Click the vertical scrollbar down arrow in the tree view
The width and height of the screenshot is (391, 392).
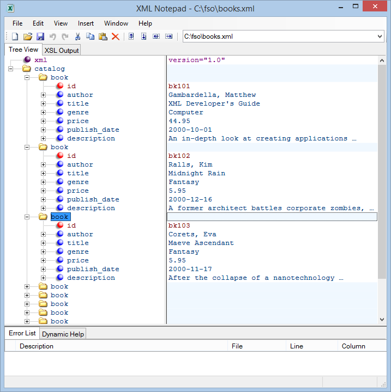pos(382,320)
